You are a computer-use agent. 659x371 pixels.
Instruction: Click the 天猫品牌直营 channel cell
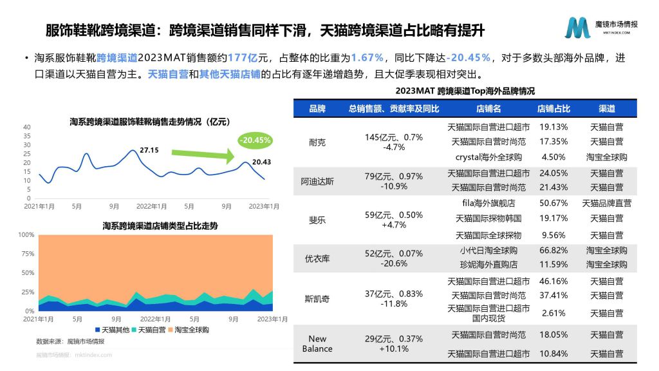point(606,203)
